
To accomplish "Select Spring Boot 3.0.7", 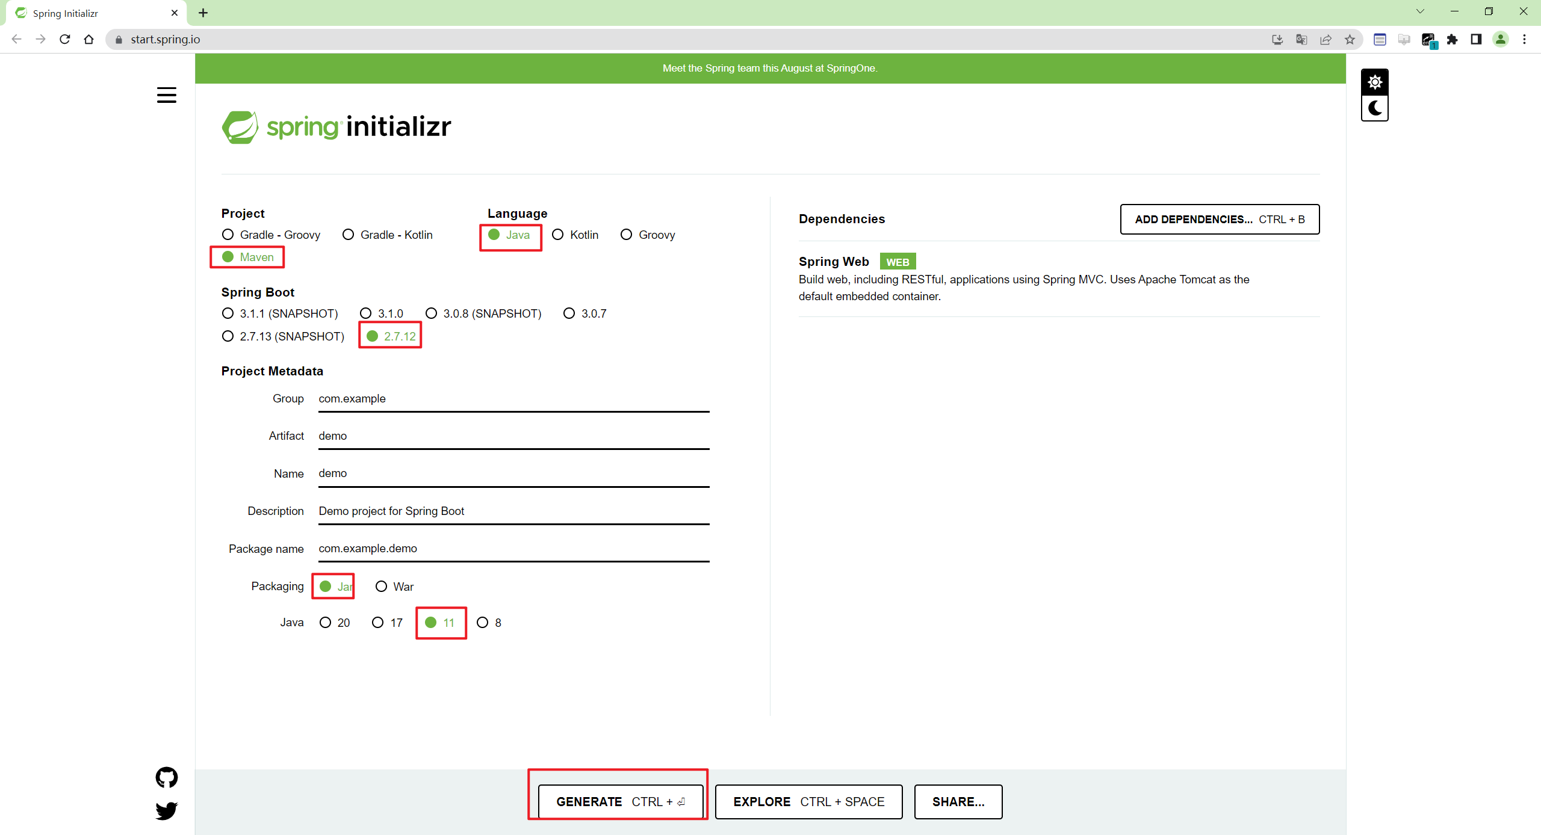I will [x=584, y=313].
